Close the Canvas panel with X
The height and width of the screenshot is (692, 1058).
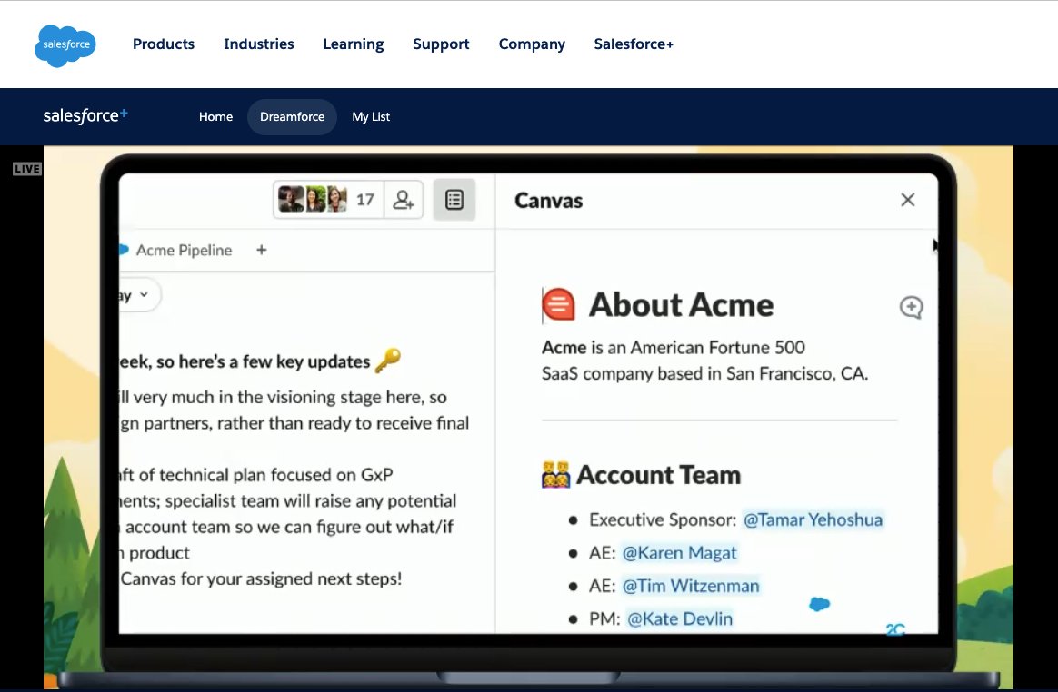[907, 200]
